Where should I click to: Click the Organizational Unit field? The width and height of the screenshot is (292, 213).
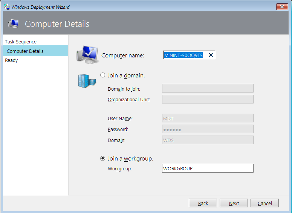[208, 99]
